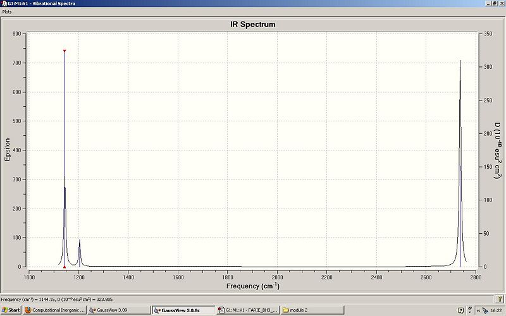The height and width of the screenshot is (316, 506).
Task: Click the 16:22 taskbar clock
Action: (497, 310)
